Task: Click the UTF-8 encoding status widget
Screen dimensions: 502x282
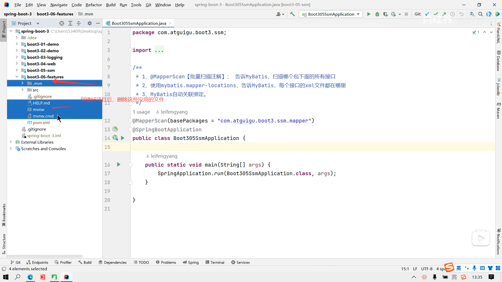Action: [x=427, y=269]
